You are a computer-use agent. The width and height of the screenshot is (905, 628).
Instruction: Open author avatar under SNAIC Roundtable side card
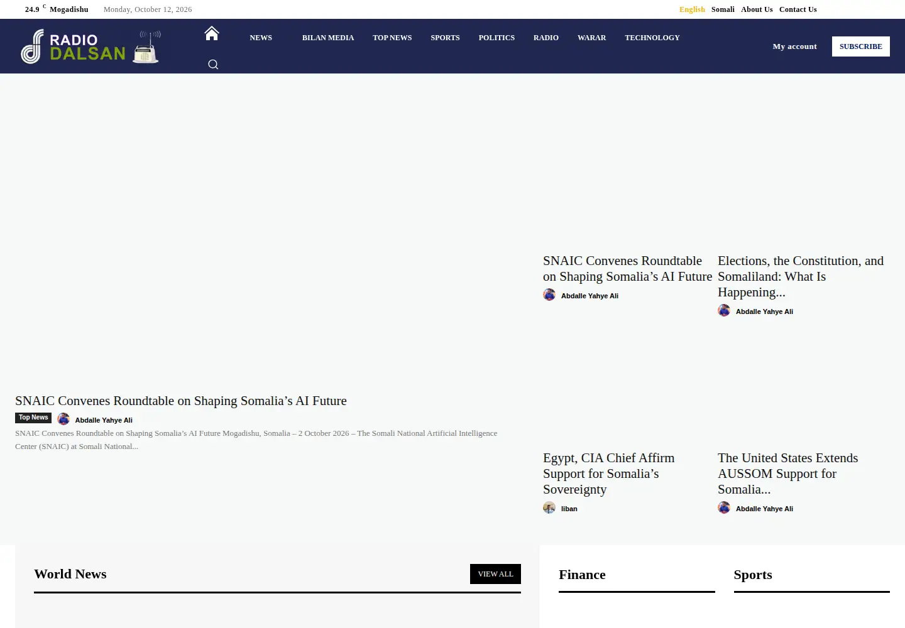click(549, 295)
